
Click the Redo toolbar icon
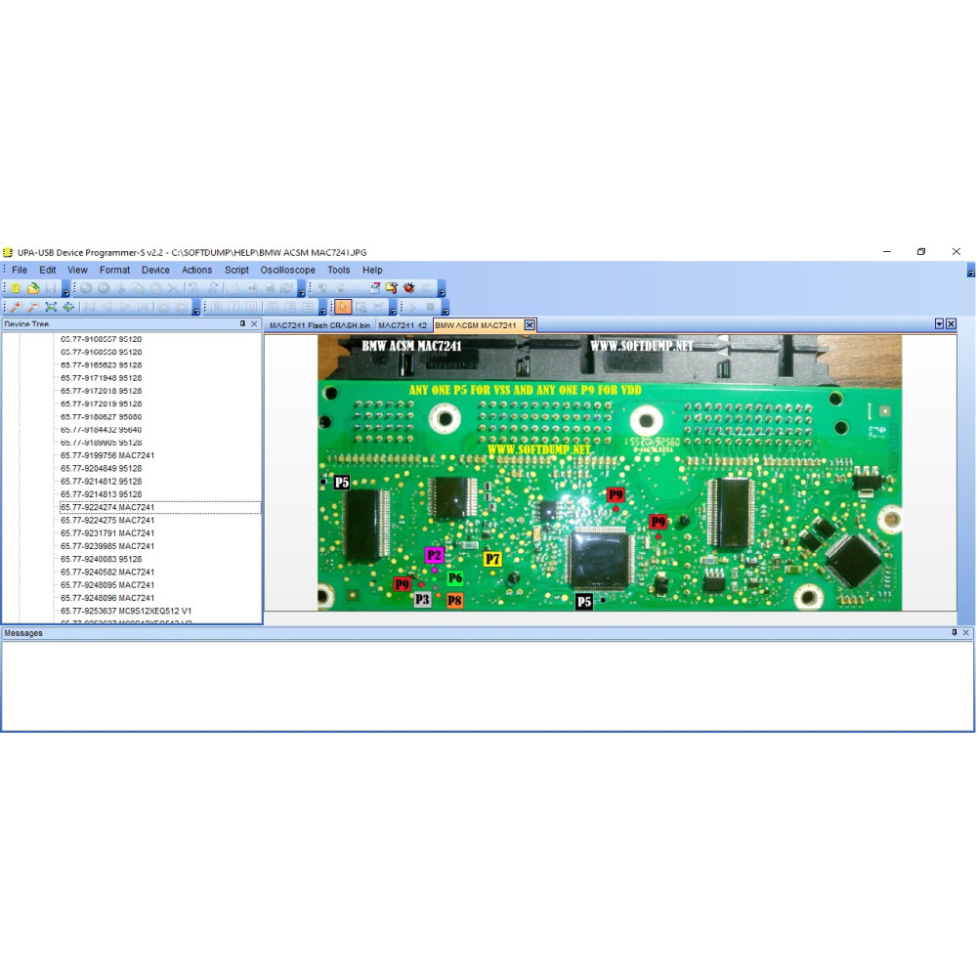pyautogui.click(x=104, y=288)
